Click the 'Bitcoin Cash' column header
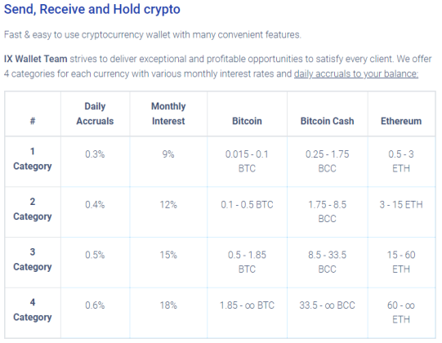This screenshot has width=442, height=343. pyautogui.click(x=327, y=121)
